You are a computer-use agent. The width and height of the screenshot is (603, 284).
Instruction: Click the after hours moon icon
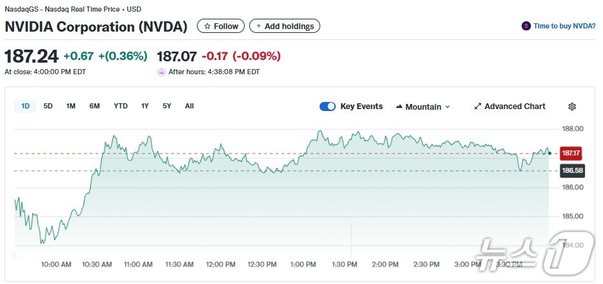click(161, 72)
